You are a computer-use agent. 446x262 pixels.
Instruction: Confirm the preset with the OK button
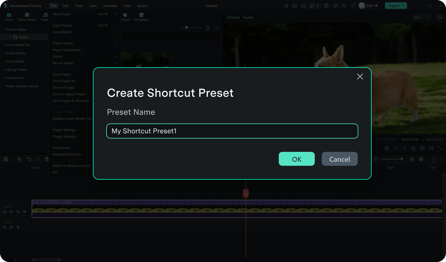coord(296,159)
